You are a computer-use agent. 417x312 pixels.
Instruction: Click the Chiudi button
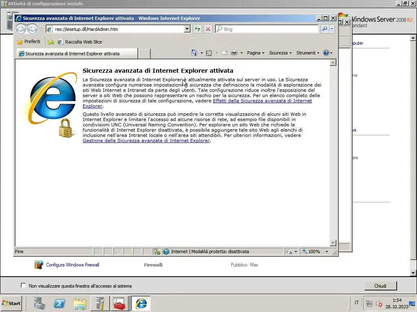click(380, 286)
